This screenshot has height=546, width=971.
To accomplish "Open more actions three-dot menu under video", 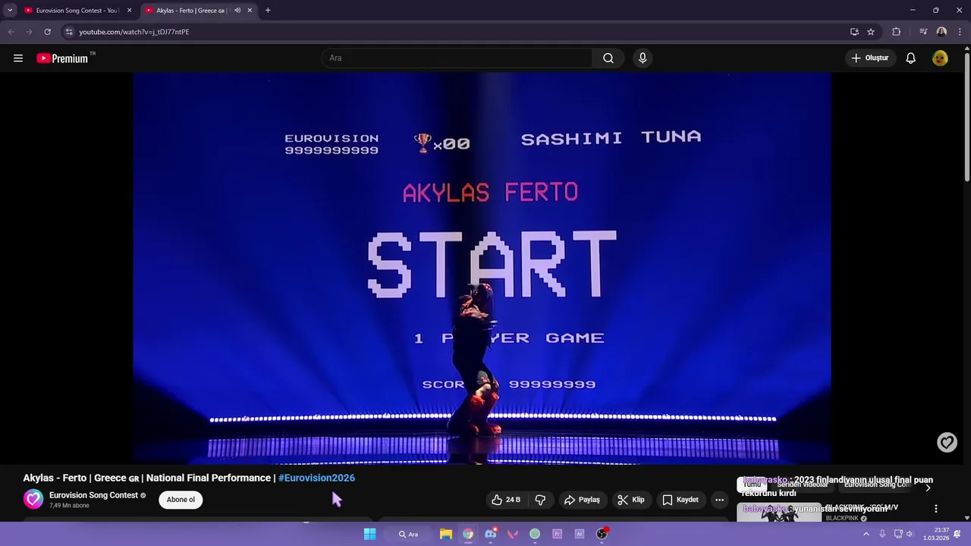I will coord(719,500).
